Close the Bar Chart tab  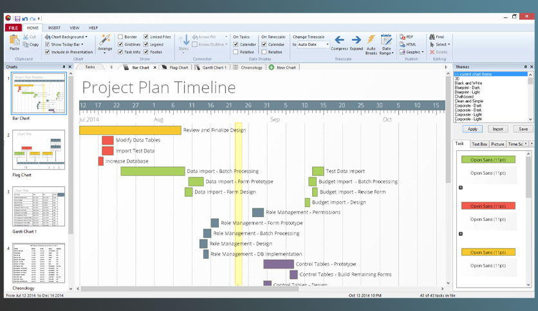[154, 67]
